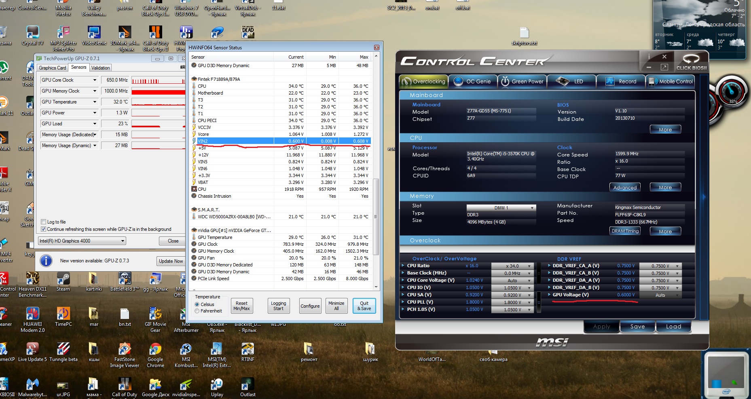Switch to the OC Genie tab
Viewport: 751px width, 399px height.
[x=472, y=81]
